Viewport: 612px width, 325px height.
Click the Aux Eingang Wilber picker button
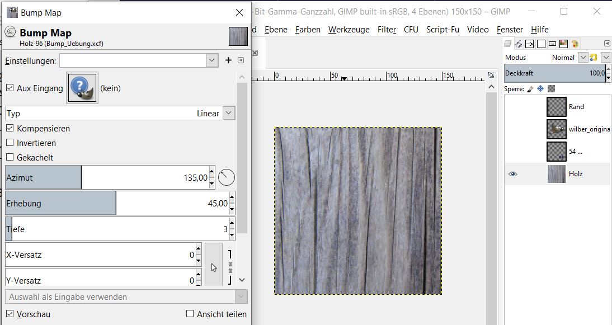click(82, 88)
